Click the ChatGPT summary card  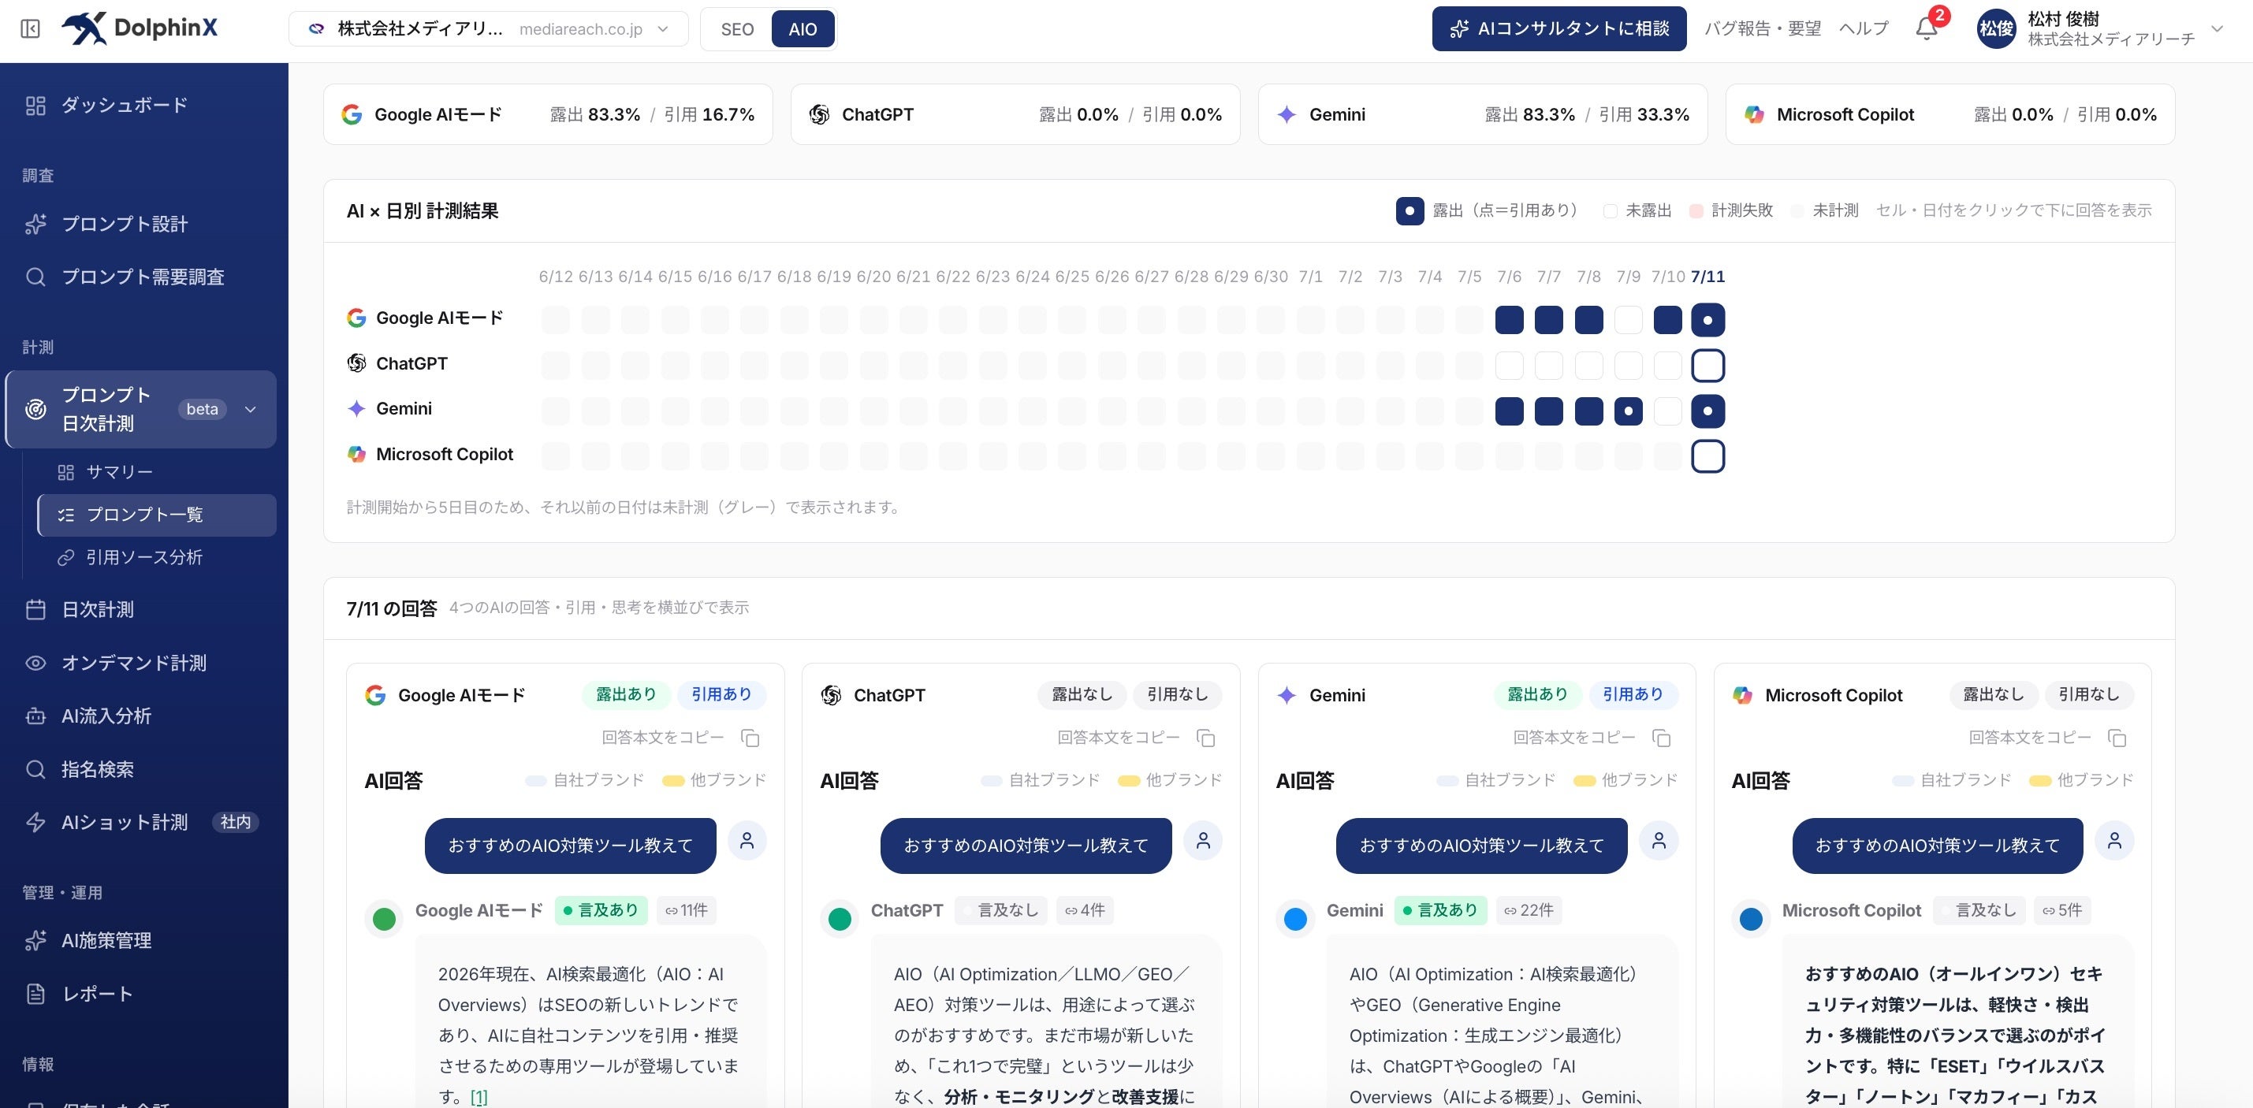pos(1015,114)
